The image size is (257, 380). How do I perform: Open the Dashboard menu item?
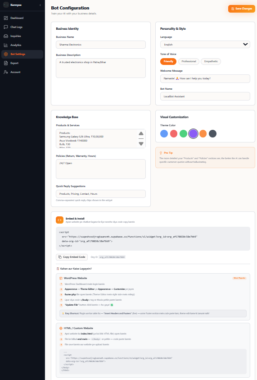tap(22, 18)
